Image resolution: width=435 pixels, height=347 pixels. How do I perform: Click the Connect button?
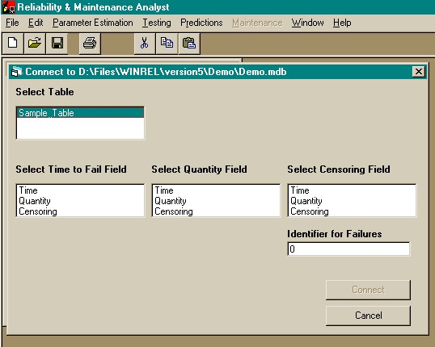pyautogui.click(x=368, y=290)
